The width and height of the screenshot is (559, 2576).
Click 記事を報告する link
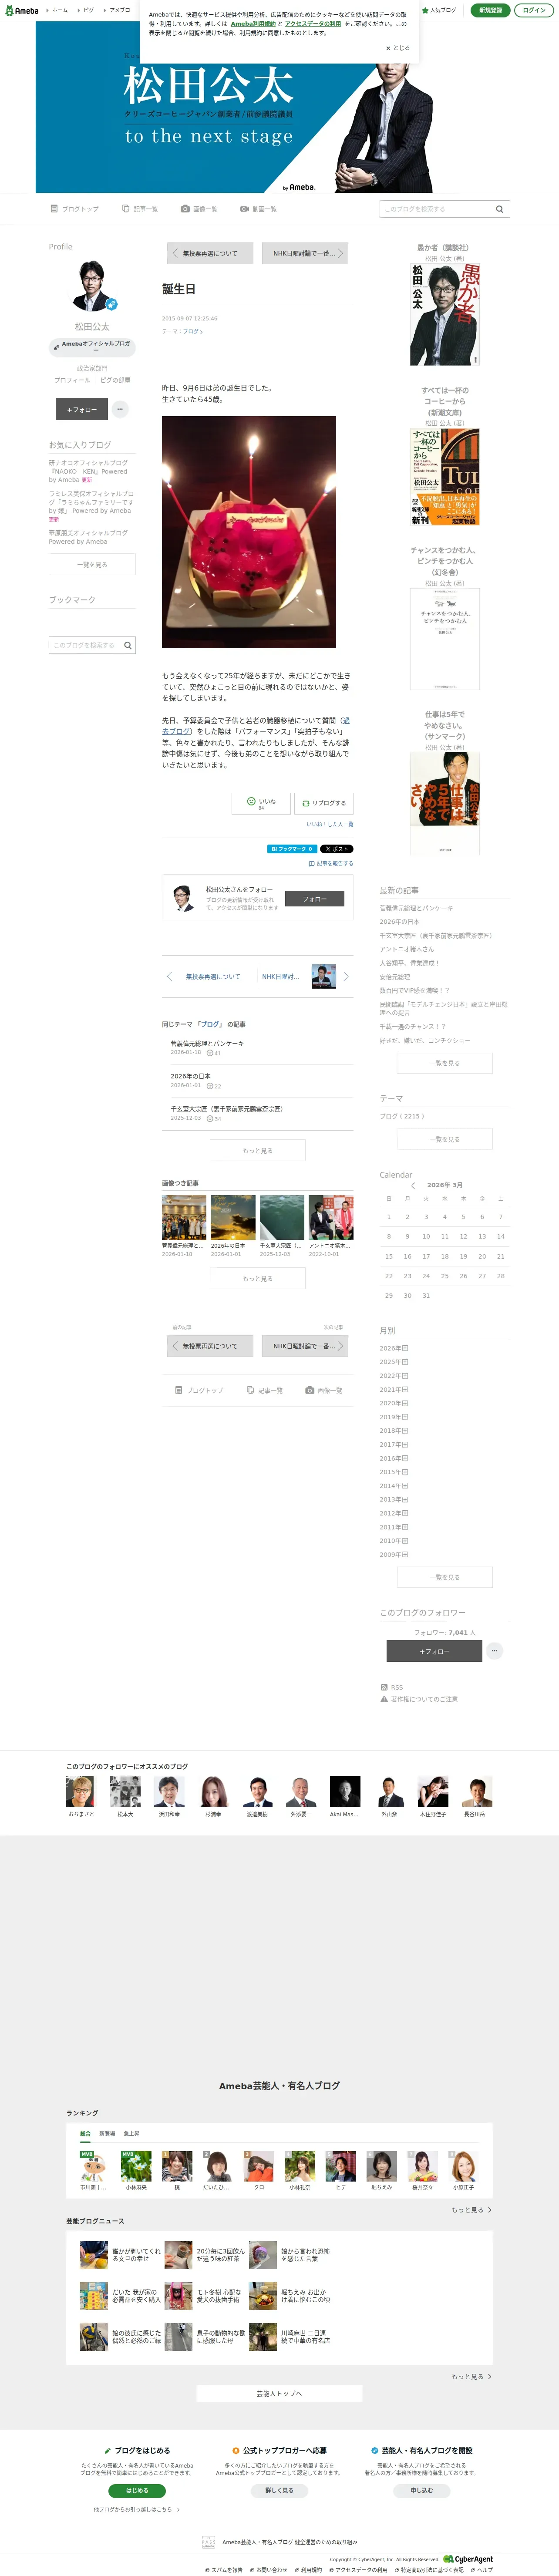(x=331, y=863)
